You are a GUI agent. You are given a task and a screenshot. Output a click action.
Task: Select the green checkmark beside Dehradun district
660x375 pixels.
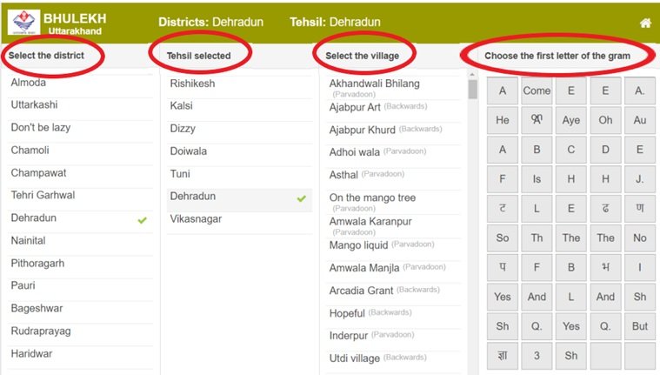(143, 219)
